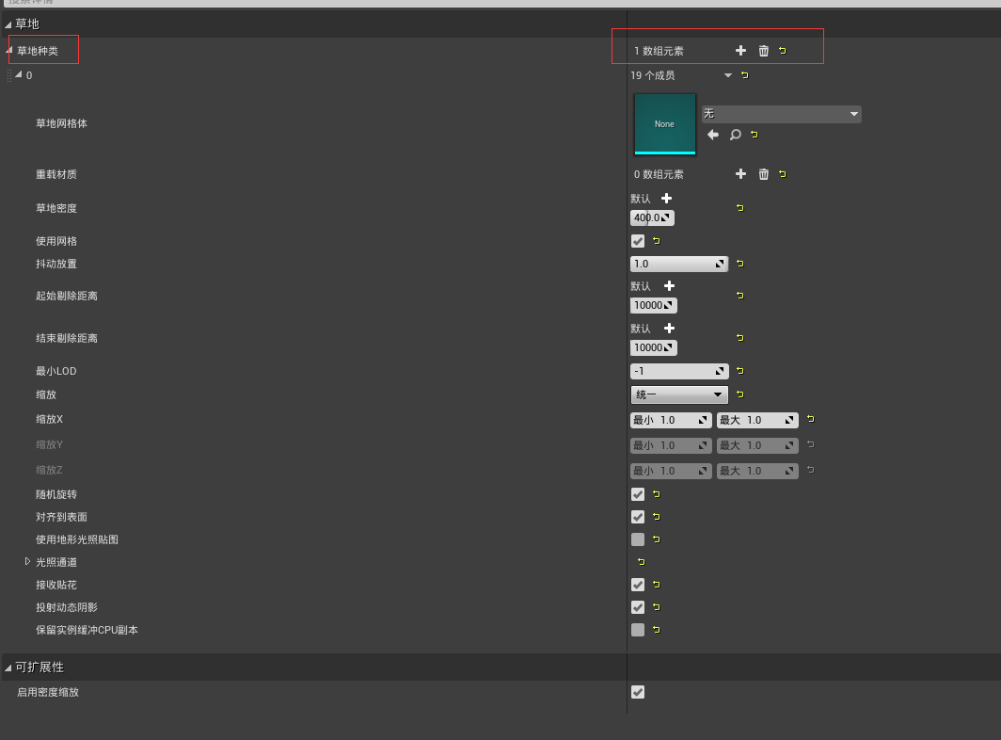Image resolution: width=1001 pixels, height=740 pixels.
Task: Use selected asset for 草地网格体
Action: (713, 135)
